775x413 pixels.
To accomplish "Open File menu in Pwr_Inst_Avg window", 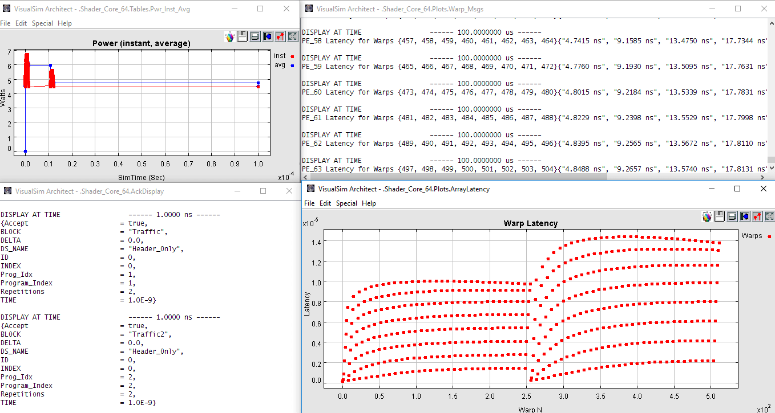I will (5, 23).
